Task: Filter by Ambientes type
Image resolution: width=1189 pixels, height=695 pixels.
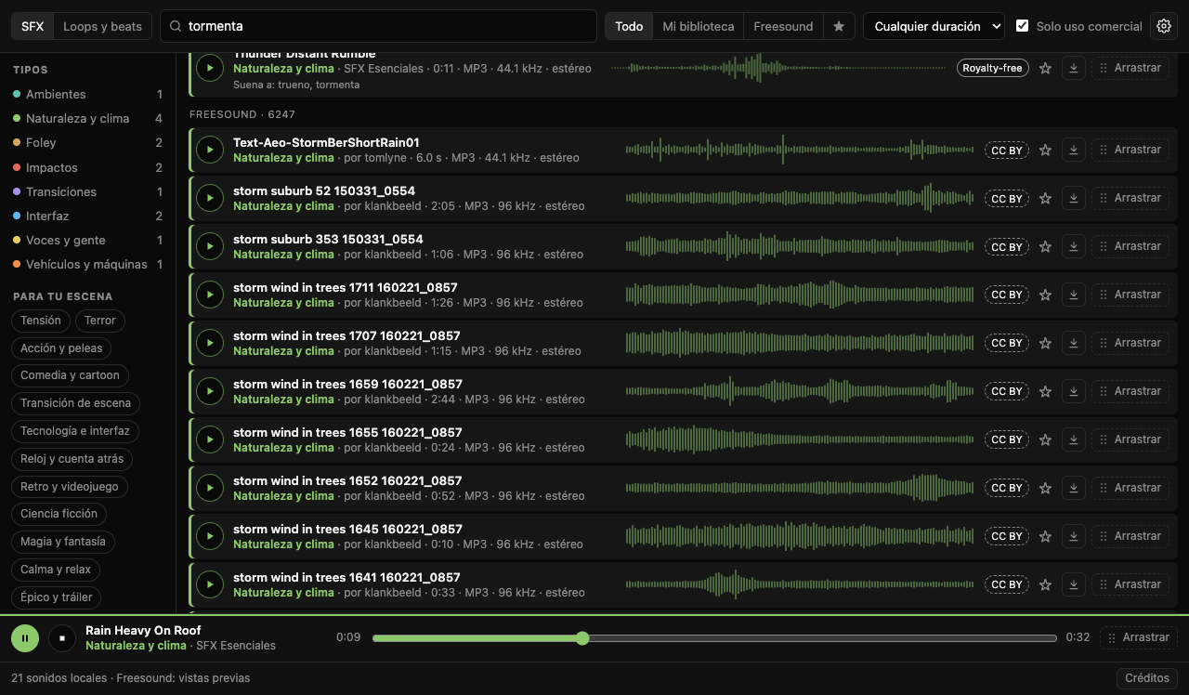Action: click(x=87, y=94)
